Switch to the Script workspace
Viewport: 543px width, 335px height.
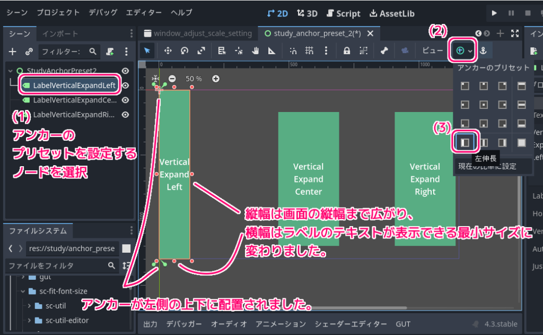(x=344, y=13)
